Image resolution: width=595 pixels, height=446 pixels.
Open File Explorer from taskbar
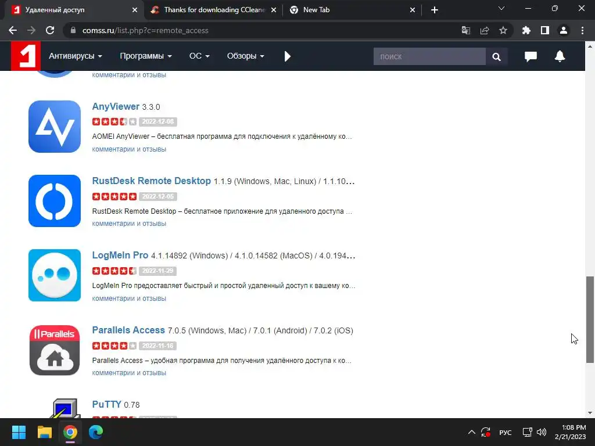tap(44, 432)
